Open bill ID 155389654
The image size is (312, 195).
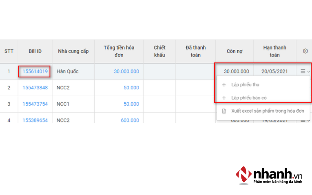point(35,120)
